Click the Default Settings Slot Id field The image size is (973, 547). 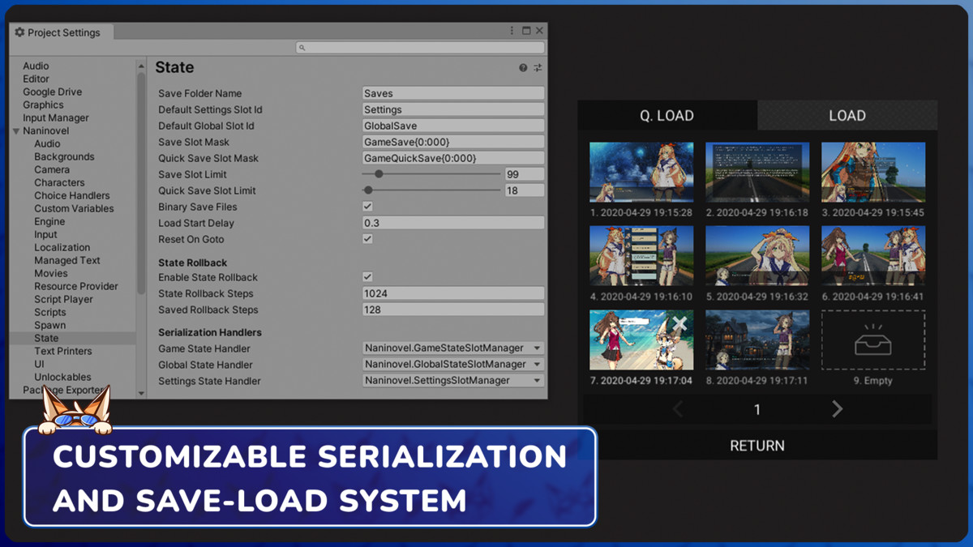coord(453,109)
